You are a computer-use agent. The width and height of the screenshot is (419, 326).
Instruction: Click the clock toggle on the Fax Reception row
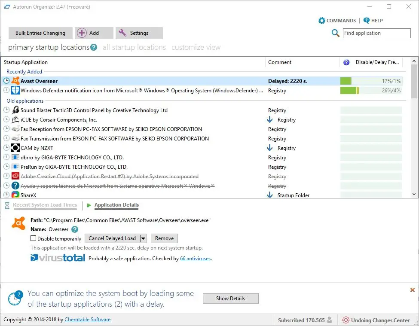pos(6,129)
